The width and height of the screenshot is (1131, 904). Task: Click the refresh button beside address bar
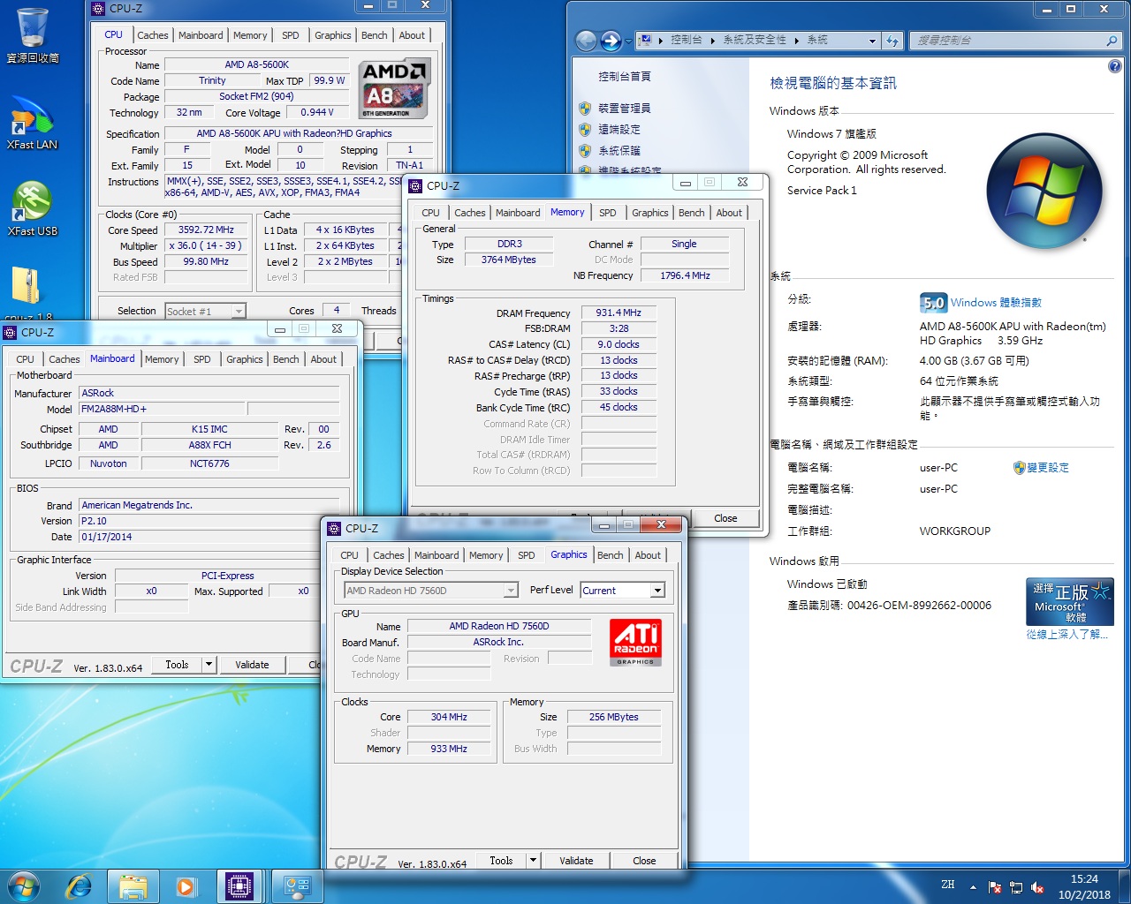tap(892, 41)
